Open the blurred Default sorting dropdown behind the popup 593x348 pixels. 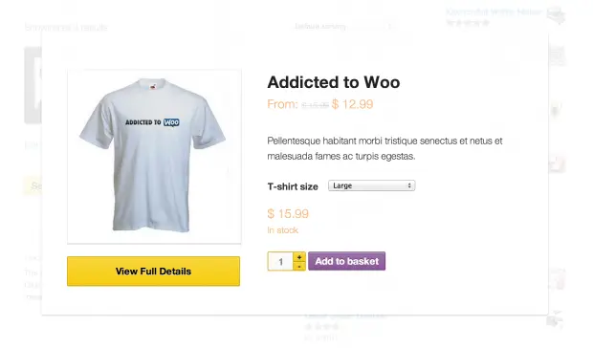(345, 27)
